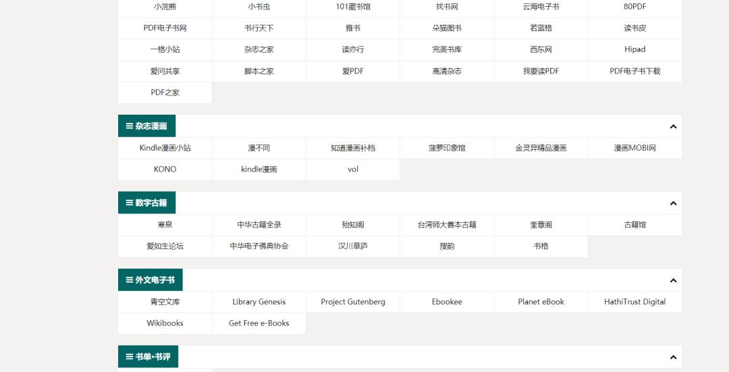
Task: Open Library Genesis link
Action: tap(259, 302)
